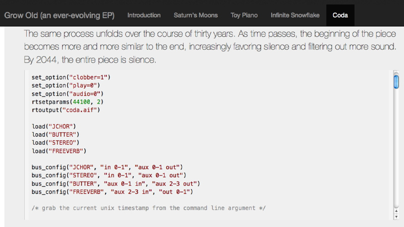Click the scroll up arrow of code box
Image resolution: width=404 pixels, height=227 pixels.
(396, 211)
